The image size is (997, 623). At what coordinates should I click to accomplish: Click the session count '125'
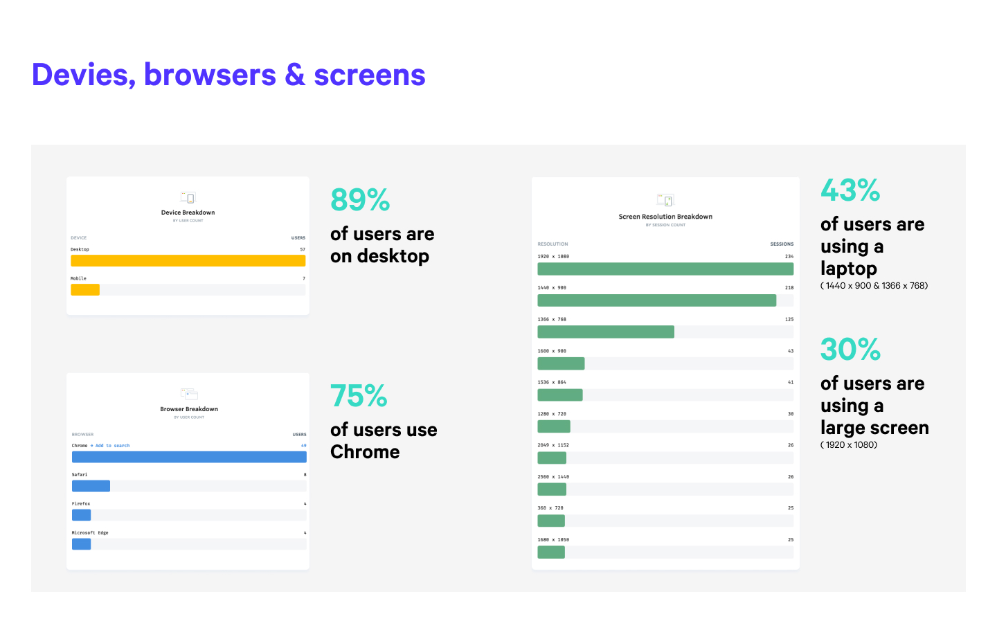click(789, 319)
